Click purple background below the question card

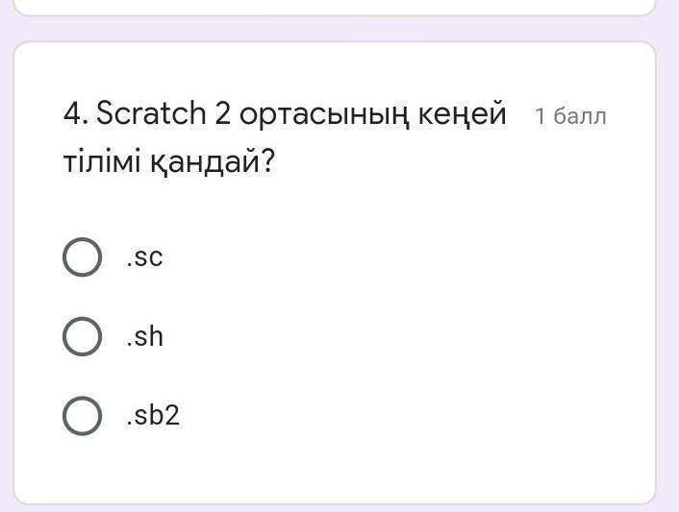(335, 508)
